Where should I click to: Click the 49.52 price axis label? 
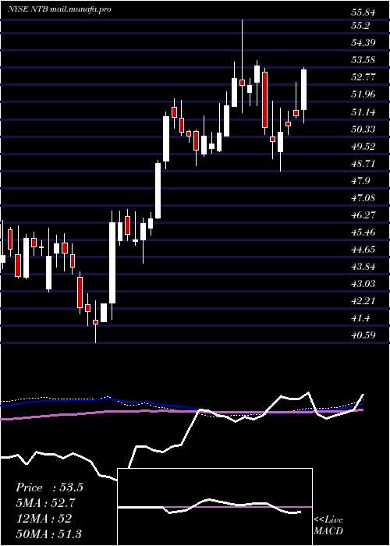pyautogui.click(x=363, y=147)
